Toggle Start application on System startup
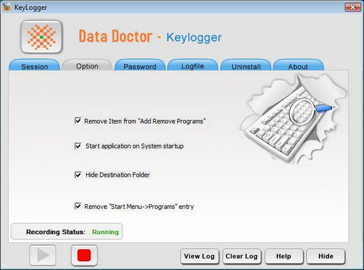This screenshot has height=270, width=364. click(78, 146)
